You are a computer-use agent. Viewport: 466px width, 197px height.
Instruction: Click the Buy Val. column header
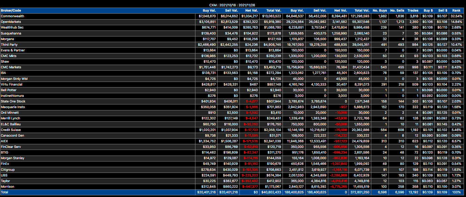coord(210,11)
